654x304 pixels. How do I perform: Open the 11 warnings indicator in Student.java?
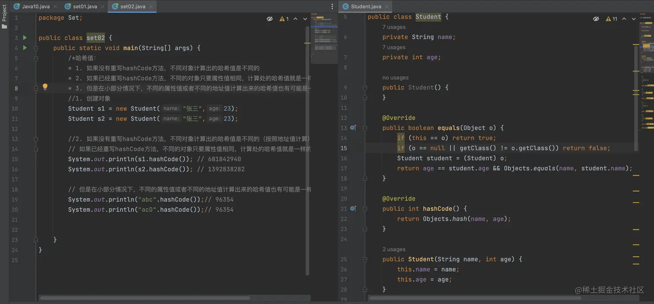click(612, 19)
